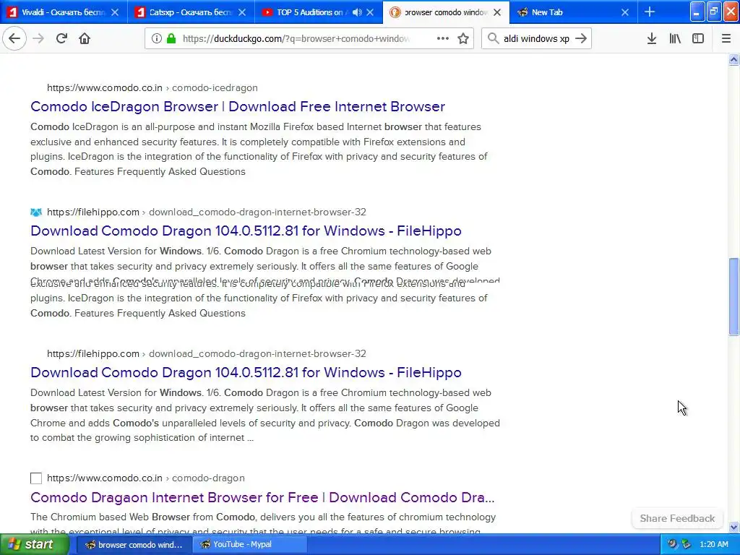Bookmark this page with the star
740x555 pixels.
(463, 39)
